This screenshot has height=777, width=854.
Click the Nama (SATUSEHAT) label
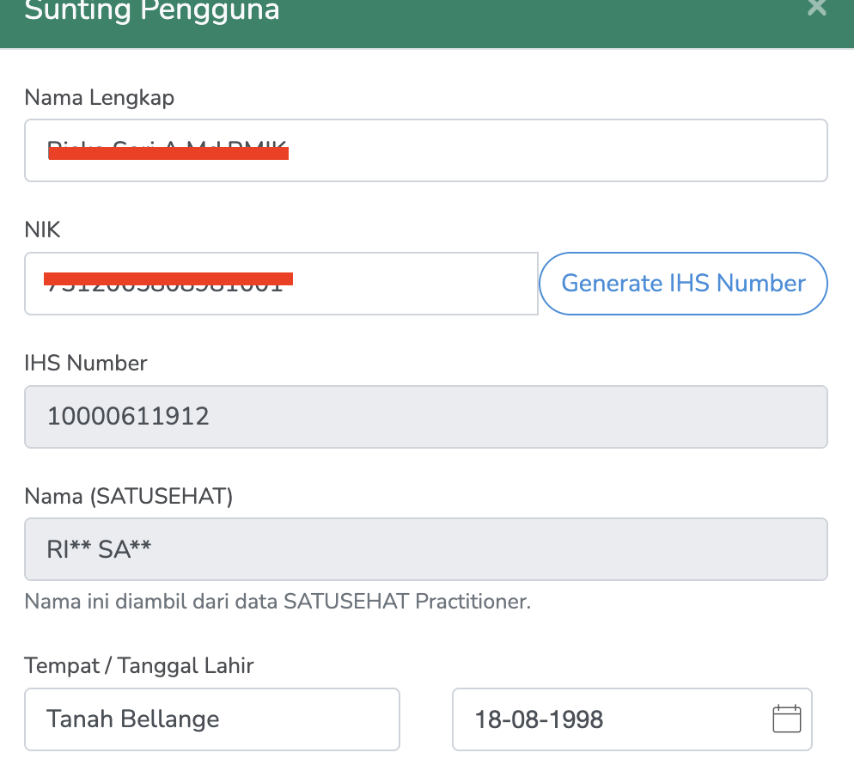pyautogui.click(x=128, y=496)
